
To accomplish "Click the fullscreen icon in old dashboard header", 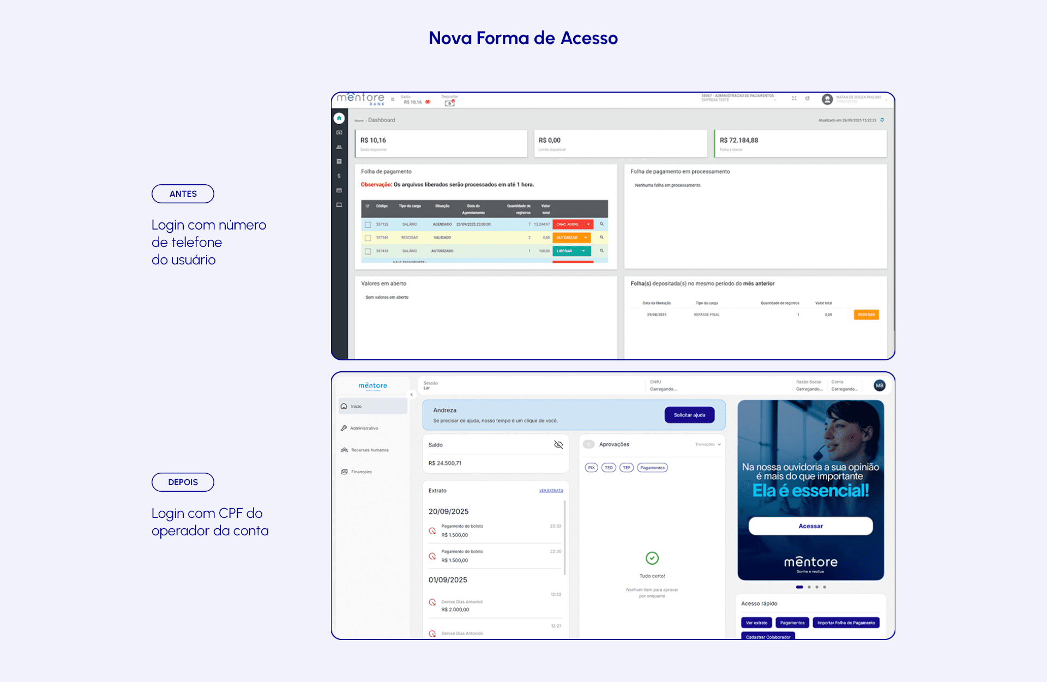I will [794, 99].
